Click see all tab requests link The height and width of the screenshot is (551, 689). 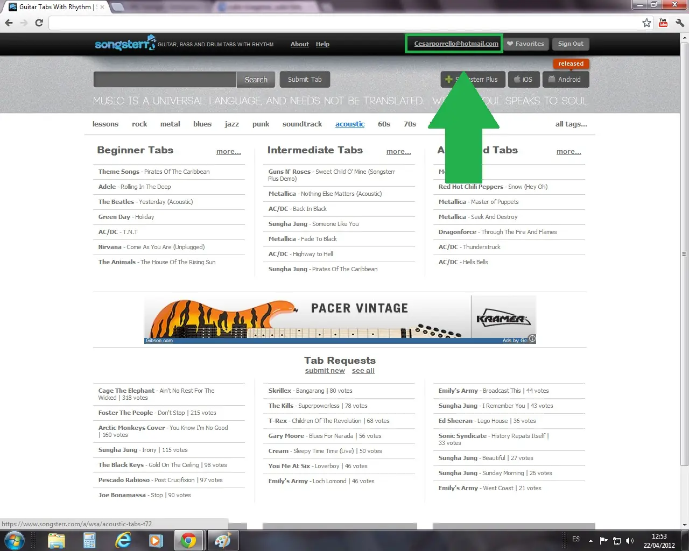(x=363, y=371)
